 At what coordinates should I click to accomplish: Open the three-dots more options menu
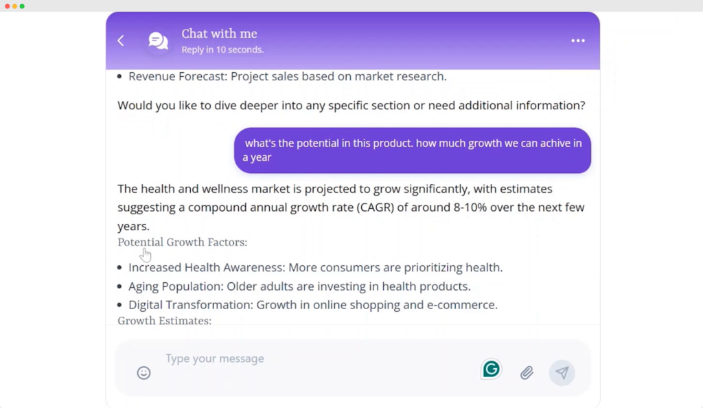click(578, 41)
